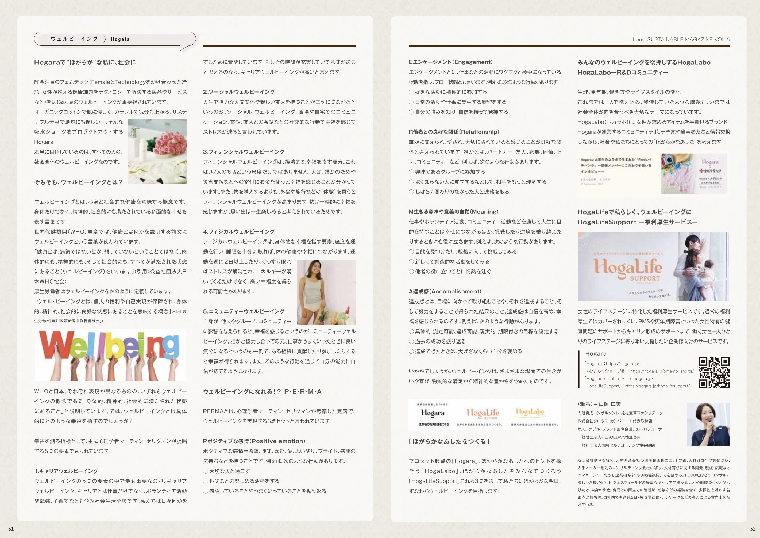Select the pink roses product photo
Viewport: 760px width, 538px height.
tap(157, 151)
